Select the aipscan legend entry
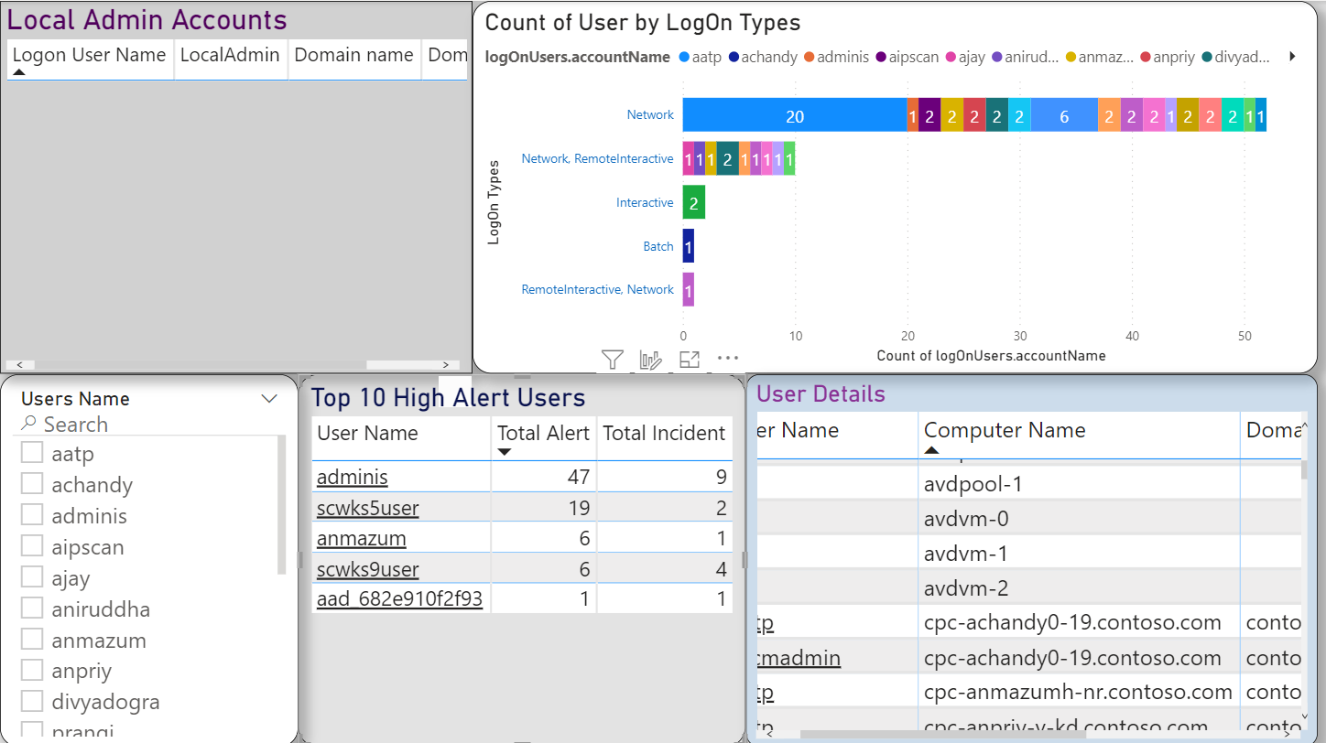1326x743 pixels. pyautogui.click(x=908, y=57)
